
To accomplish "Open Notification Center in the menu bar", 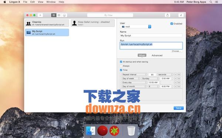I will [x=216, y=2].
